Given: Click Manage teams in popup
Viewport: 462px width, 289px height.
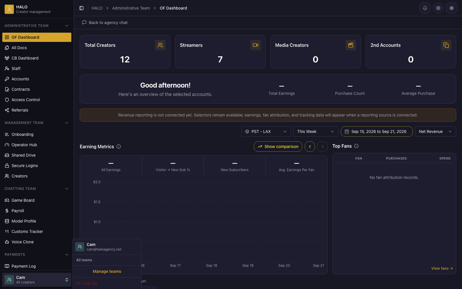Looking at the screenshot, I should pyautogui.click(x=107, y=271).
